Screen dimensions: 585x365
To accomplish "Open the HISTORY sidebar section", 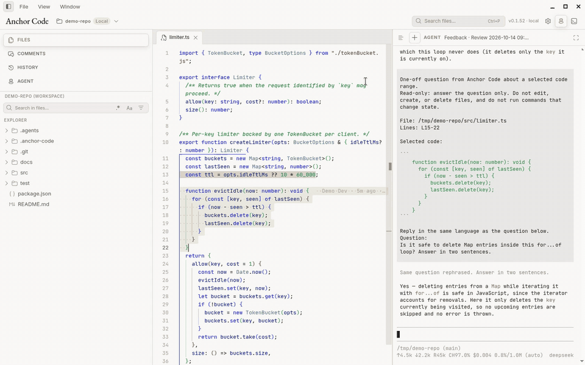I will click(76, 68).
